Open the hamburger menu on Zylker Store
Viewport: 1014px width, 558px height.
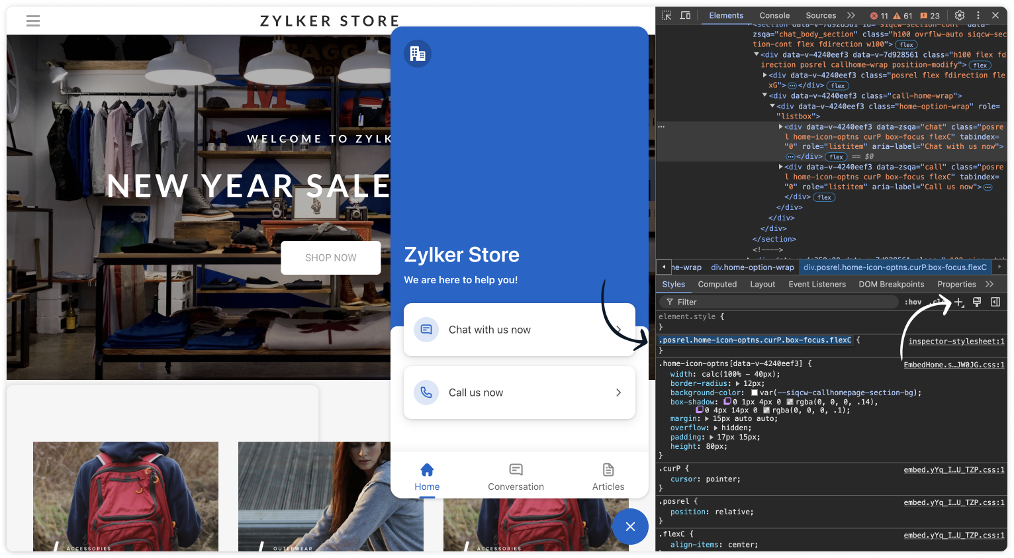33,21
